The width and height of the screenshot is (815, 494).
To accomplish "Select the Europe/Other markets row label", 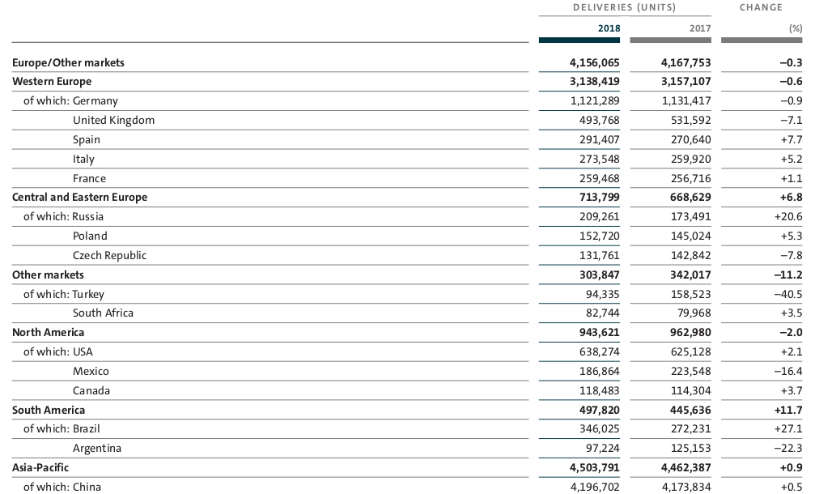I will (68, 62).
